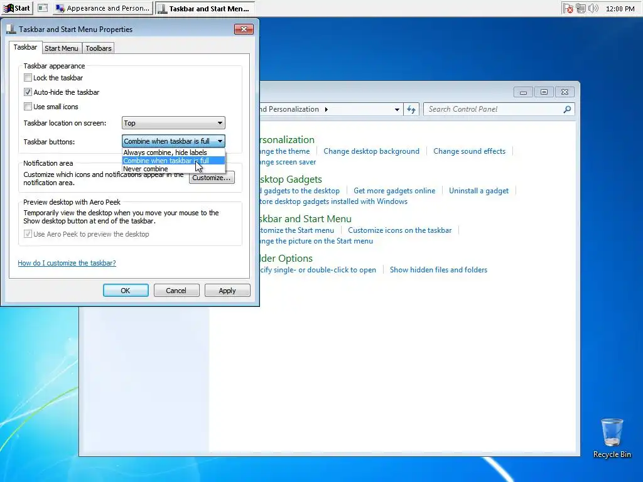Click Uninstall a gadget link
The height and width of the screenshot is (482, 643).
tap(478, 191)
